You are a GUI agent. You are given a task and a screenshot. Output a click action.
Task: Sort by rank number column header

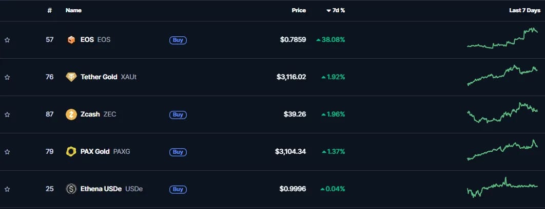[x=50, y=10]
